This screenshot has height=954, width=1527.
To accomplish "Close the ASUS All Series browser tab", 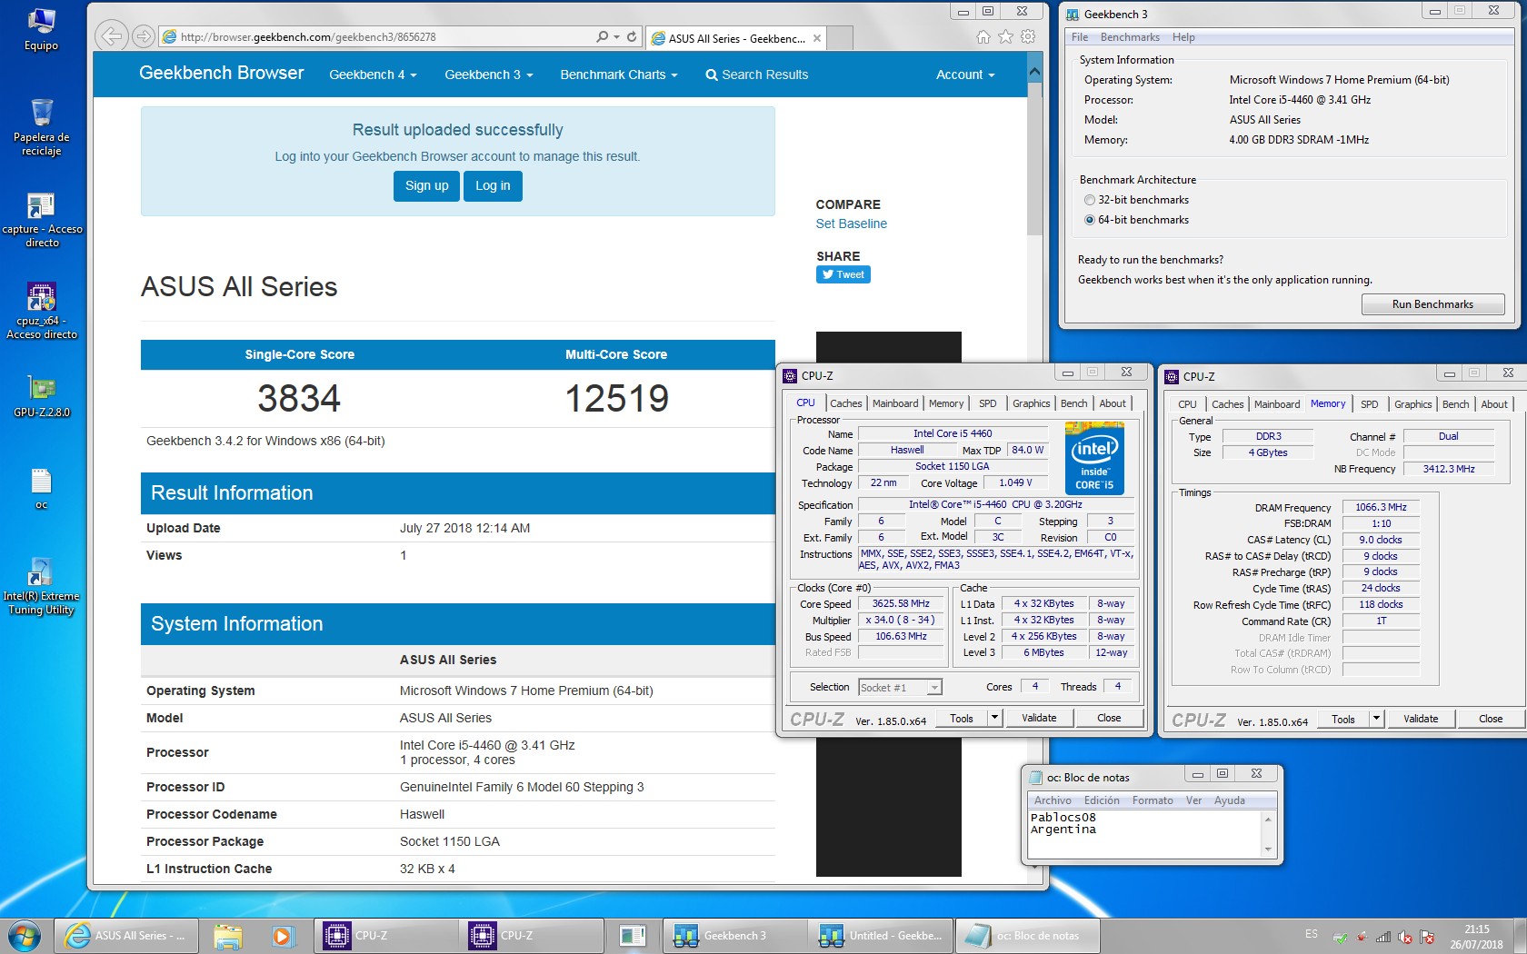I will (817, 38).
